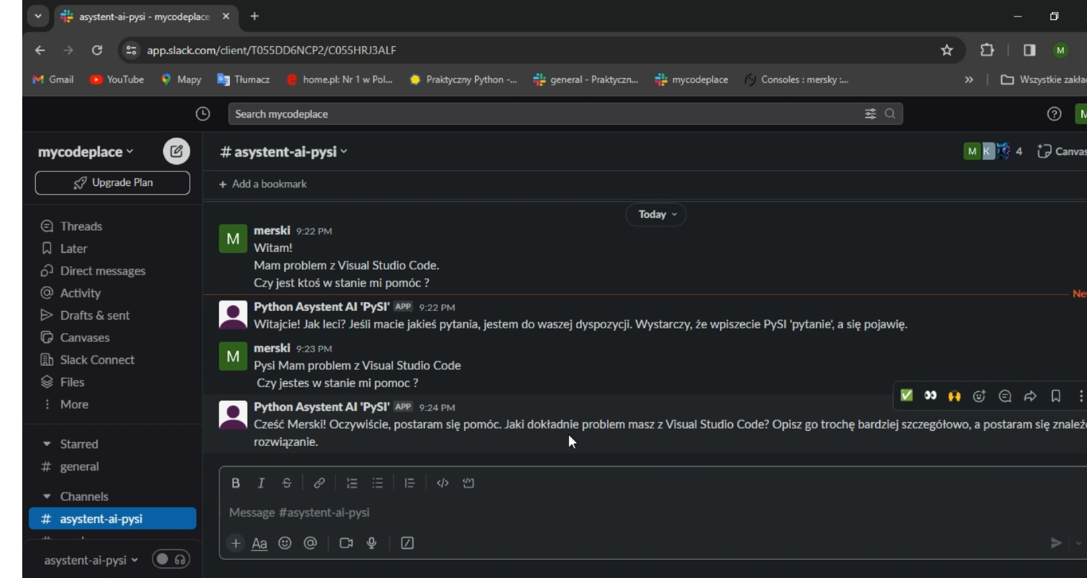Screen dimensions: 1087x578
Task: Open site information icon in the address bar
Action: coord(131,50)
